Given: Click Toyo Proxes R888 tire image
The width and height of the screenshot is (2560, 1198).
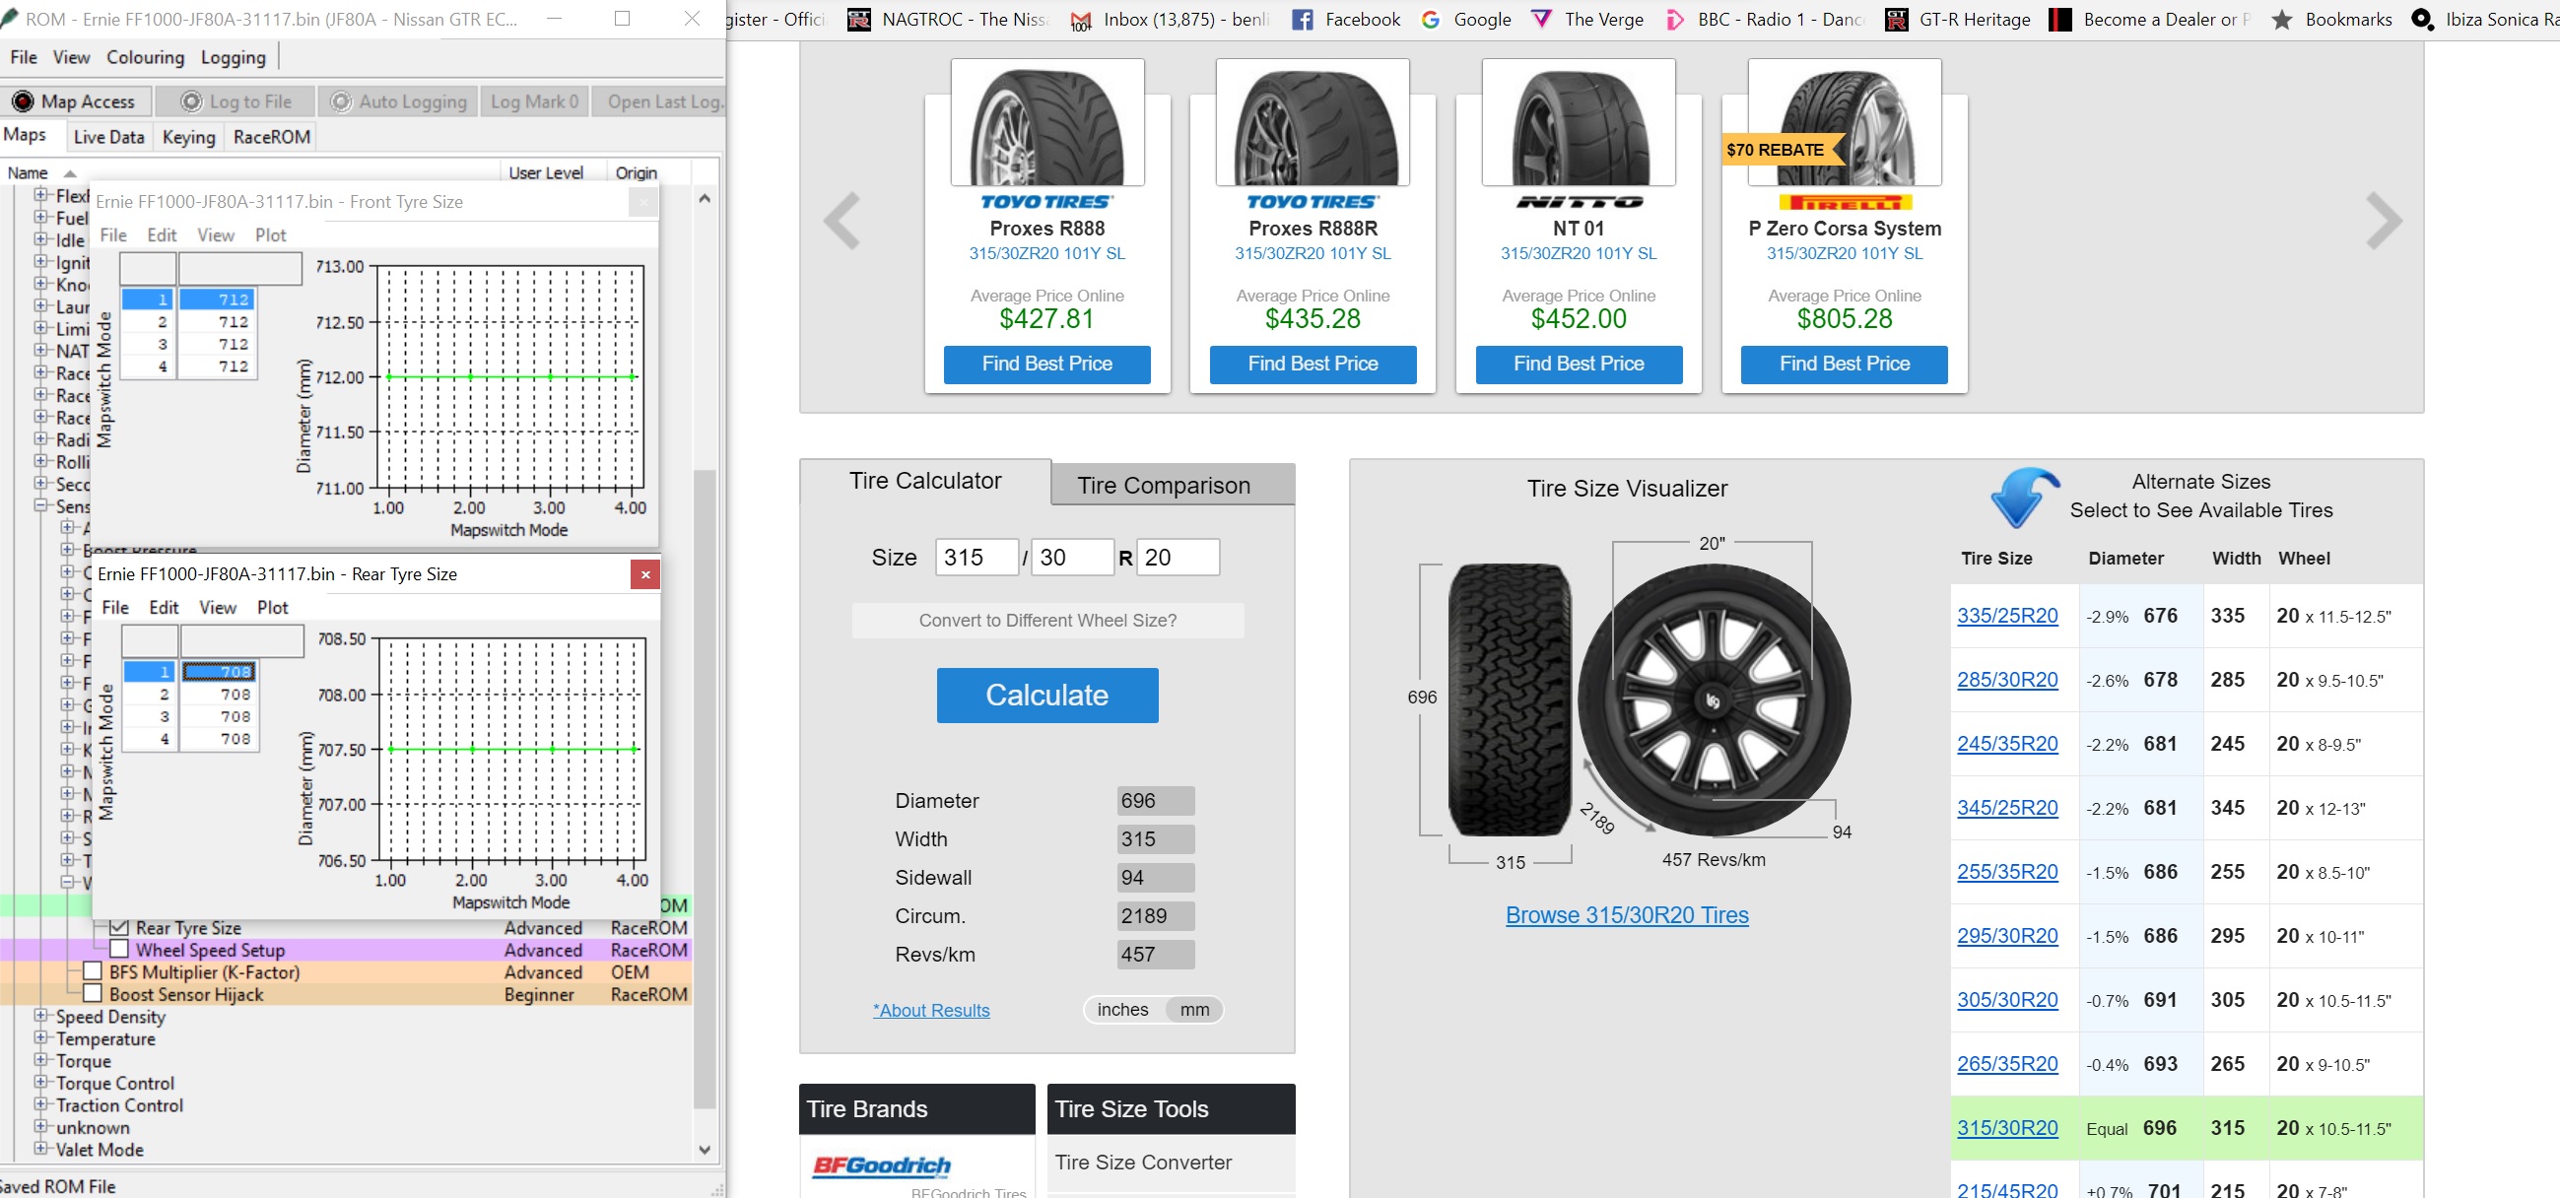Looking at the screenshot, I should 1046,122.
